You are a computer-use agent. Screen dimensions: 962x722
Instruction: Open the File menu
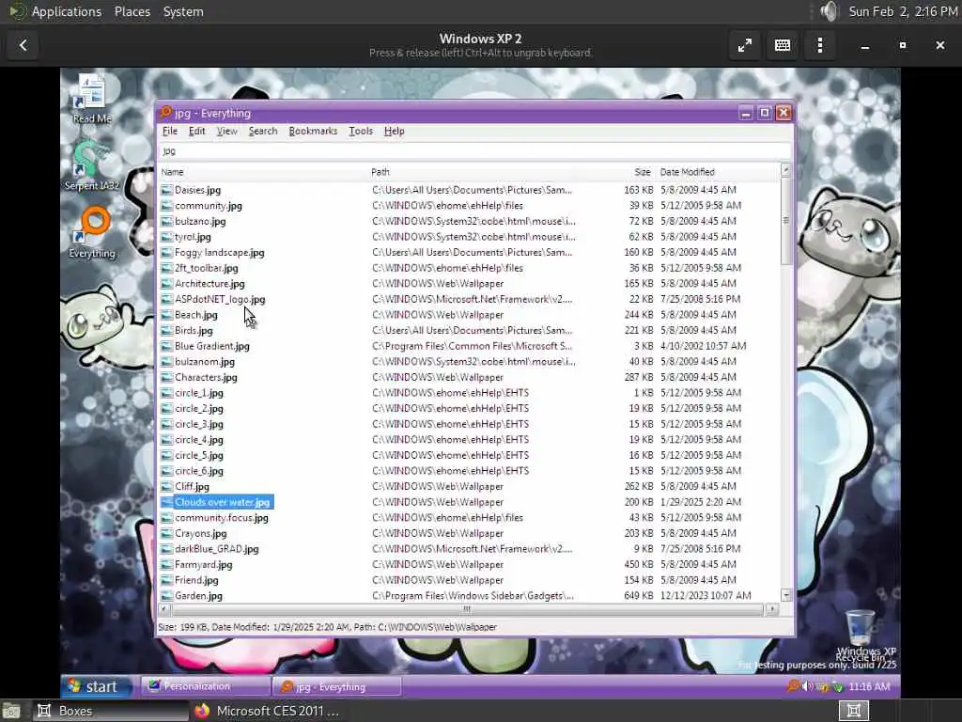170,131
